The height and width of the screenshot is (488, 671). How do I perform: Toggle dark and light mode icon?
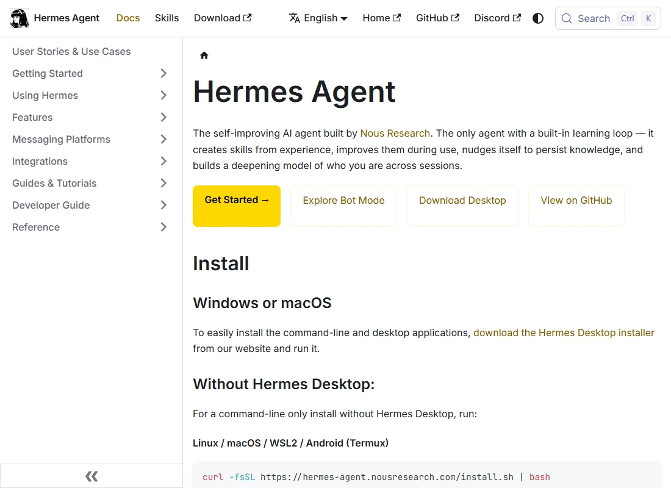pos(538,18)
